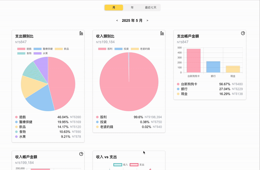Click NT$199,184 total under 收入類別比
260x170 pixels.
105,42
